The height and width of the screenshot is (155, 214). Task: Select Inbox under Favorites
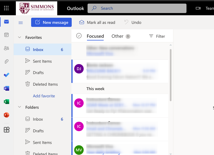pos(43,49)
